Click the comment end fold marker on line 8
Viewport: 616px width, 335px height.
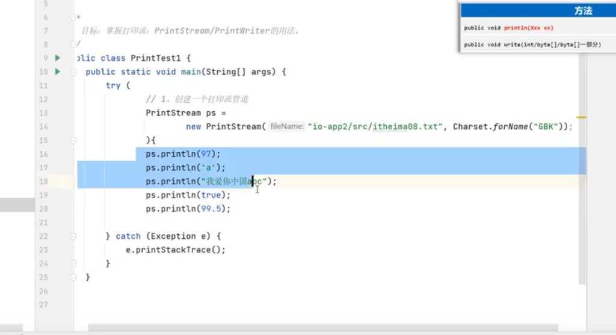click(73, 44)
